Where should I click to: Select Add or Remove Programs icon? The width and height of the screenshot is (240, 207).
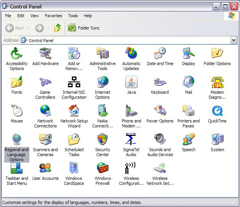pos(74,53)
